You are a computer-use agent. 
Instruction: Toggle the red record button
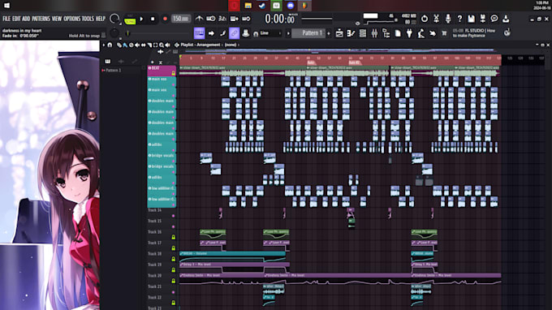click(x=165, y=19)
